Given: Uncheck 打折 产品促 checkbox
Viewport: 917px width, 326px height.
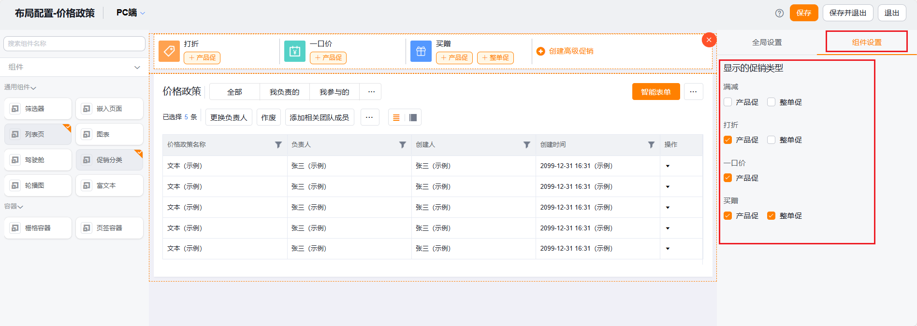Looking at the screenshot, I should click(x=728, y=140).
